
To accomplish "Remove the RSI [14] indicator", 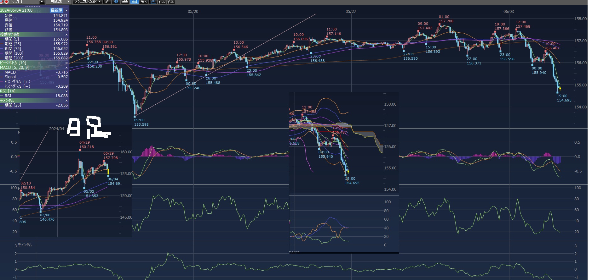I will [x=66, y=91].
